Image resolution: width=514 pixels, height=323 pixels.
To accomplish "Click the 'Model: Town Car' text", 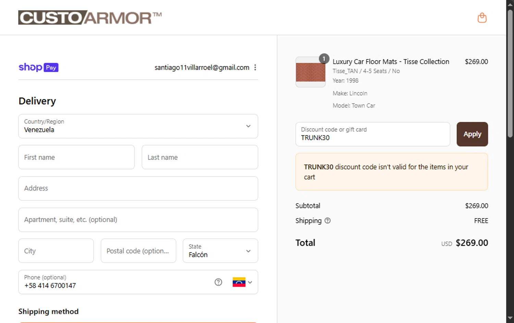I will pos(354,105).
